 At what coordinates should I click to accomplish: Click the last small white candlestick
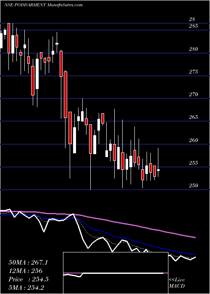tap(158, 170)
